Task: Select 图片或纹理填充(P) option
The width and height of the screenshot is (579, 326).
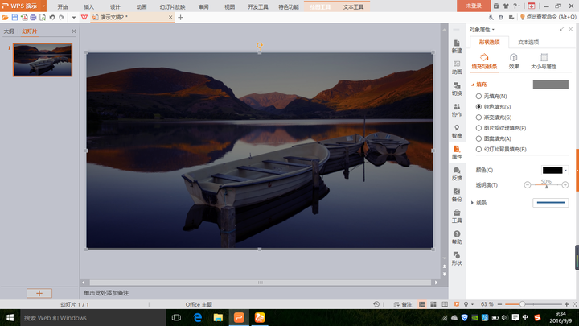Action: coord(501,128)
